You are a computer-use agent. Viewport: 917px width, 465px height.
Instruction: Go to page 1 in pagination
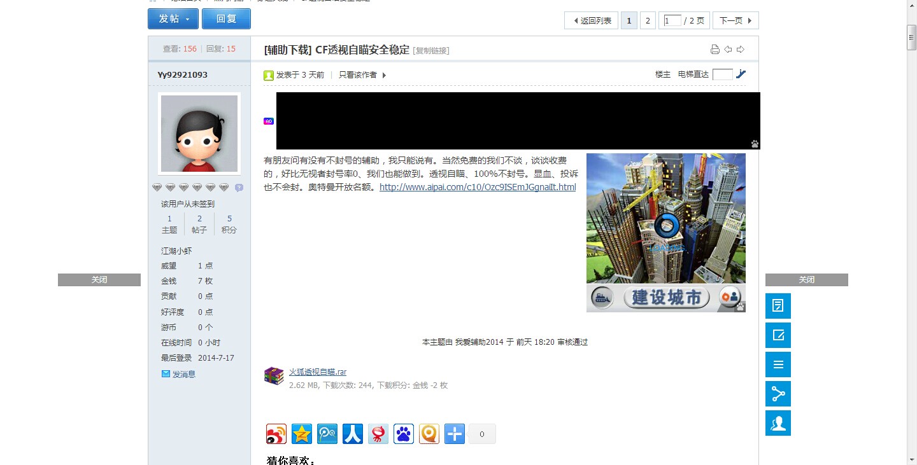pos(629,20)
